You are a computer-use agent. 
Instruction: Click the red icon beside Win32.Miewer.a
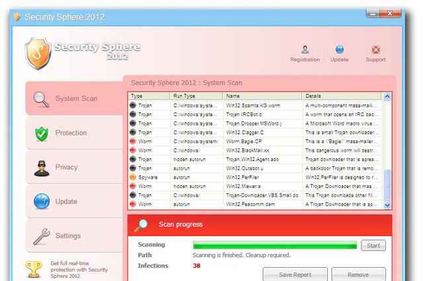(133, 186)
